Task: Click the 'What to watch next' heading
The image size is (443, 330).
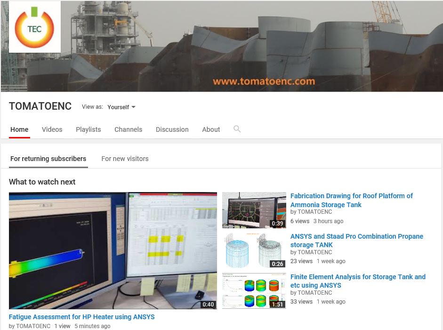Action: [x=42, y=182]
